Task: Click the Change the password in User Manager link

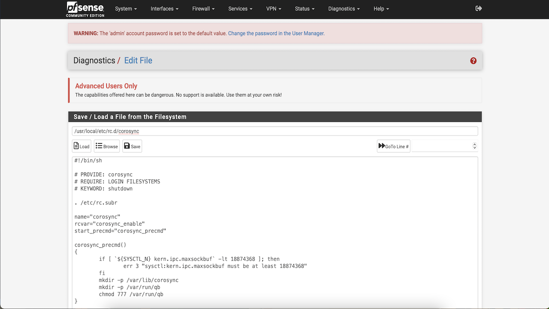Action: click(276, 33)
